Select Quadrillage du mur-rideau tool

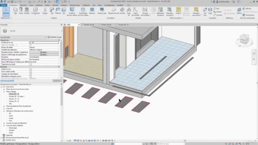pyautogui.click(x=83, y=12)
